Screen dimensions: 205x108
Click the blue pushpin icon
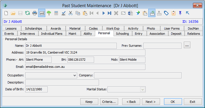coord(180,13)
